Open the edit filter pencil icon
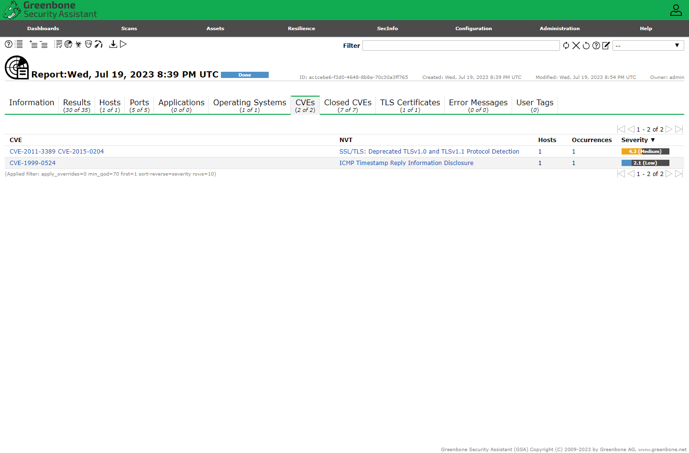 pos(606,45)
